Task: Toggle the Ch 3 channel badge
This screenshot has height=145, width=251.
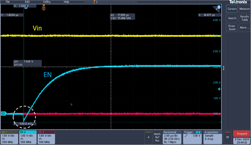Action: pyautogui.click(x=46, y=137)
